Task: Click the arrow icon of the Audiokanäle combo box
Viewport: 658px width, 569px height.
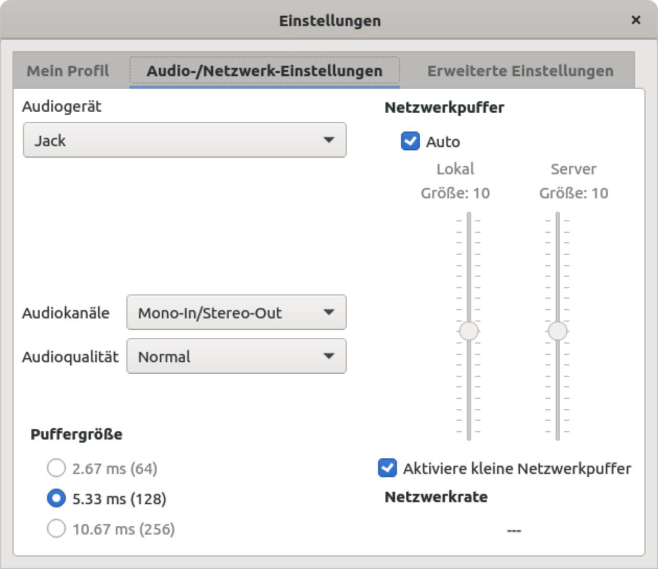Action: 328,312
